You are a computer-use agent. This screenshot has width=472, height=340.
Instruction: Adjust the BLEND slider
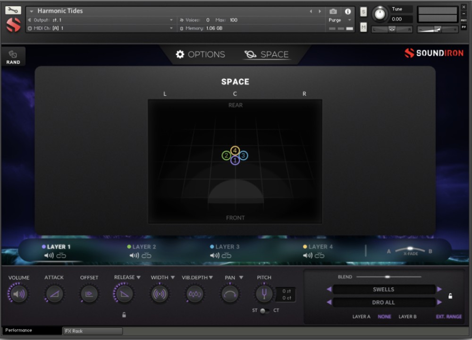(388, 277)
